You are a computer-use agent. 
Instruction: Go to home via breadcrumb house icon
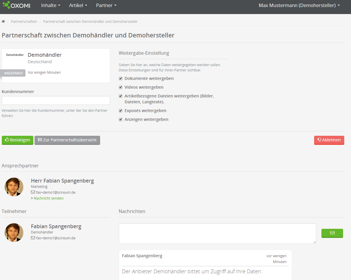click(x=3, y=22)
